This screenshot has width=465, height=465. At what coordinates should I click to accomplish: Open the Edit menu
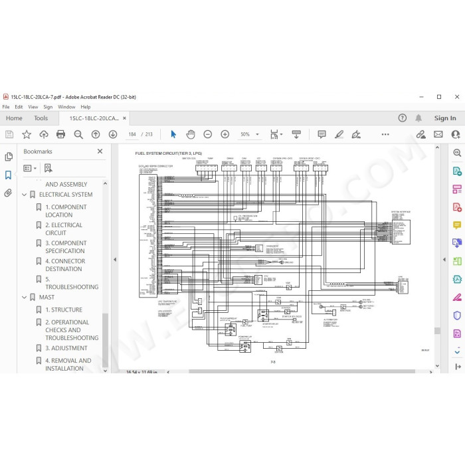click(19, 107)
